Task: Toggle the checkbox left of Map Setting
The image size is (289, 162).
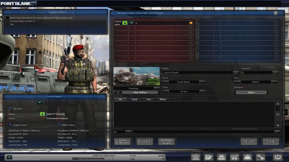Action: (x=115, y=93)
